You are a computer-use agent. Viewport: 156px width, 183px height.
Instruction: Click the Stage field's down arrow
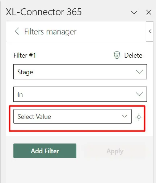coord(139,72)
